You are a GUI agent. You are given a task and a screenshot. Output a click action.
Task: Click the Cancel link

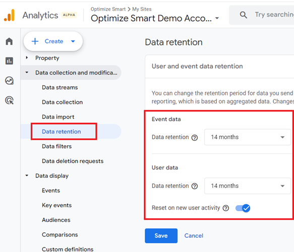coord(194,236)
